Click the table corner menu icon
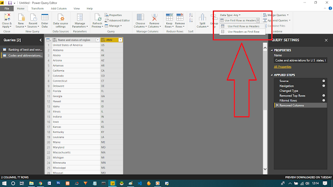This screenshot has width=333, height=187. point(48,40)
